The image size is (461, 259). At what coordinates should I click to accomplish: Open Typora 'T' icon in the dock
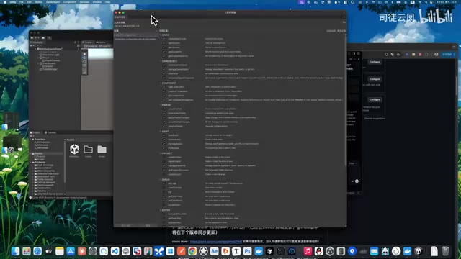click(236, 251)
